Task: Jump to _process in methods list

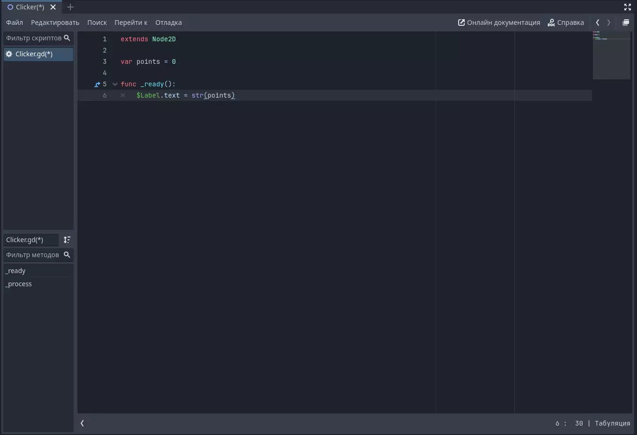Action: tap(19, 284)
